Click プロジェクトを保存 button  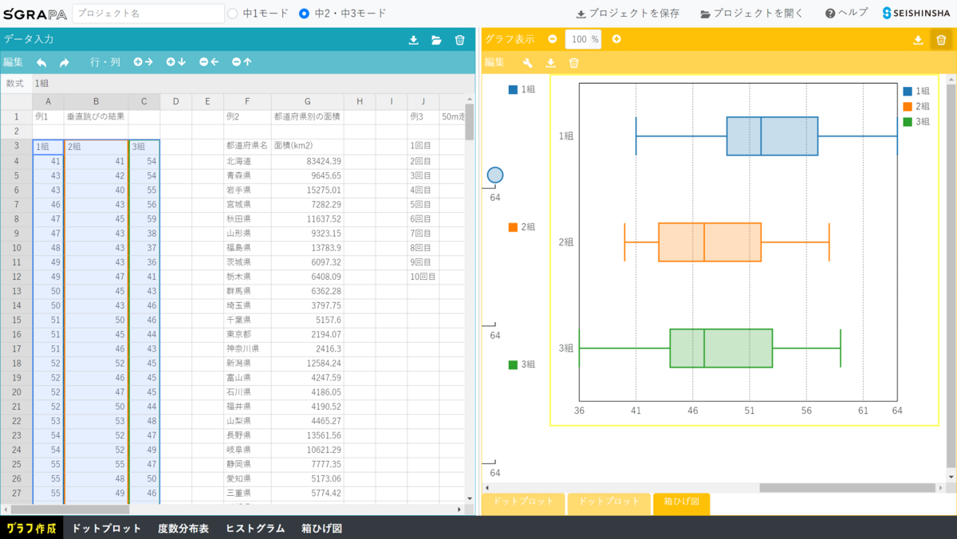coord(628,14)
